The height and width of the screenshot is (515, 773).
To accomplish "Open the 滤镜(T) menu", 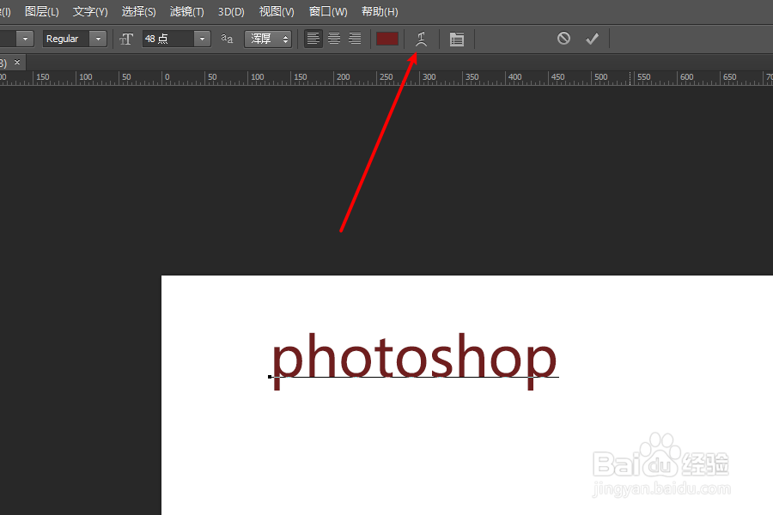I will pyautogui.click(x=187, y=11).
